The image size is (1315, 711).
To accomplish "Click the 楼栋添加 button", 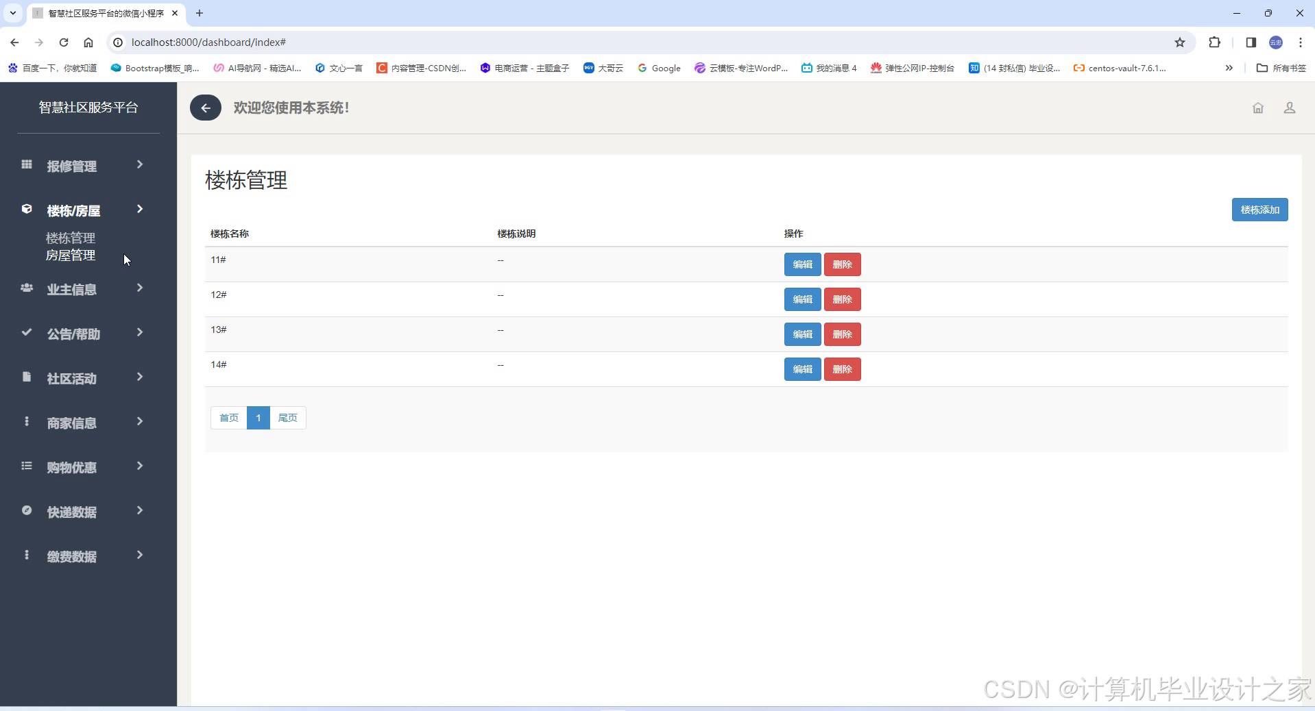I will pyautogui.click(x=1259, y=210).
